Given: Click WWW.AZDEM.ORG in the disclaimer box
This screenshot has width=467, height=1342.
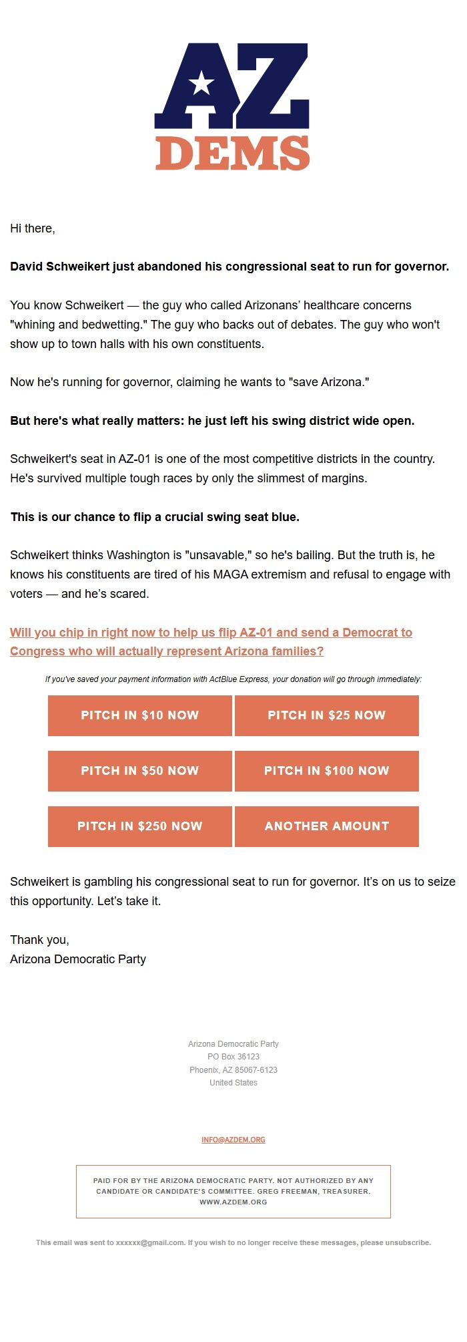Looking at the screenshot, I should (233, 1202).
